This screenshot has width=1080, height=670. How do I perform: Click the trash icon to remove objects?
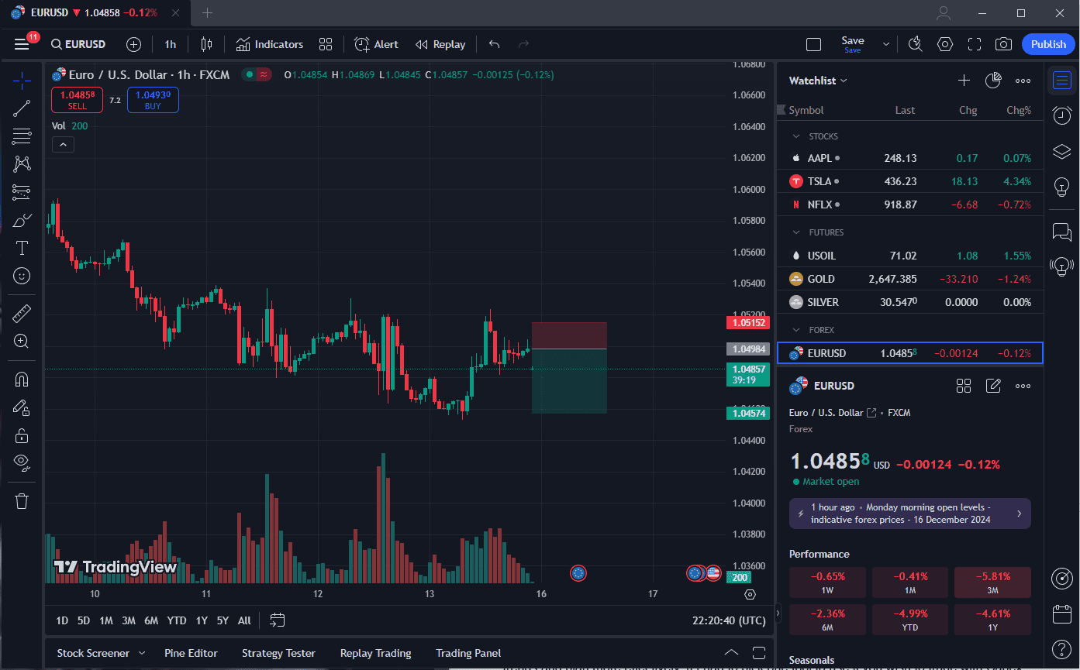(22, 501)
